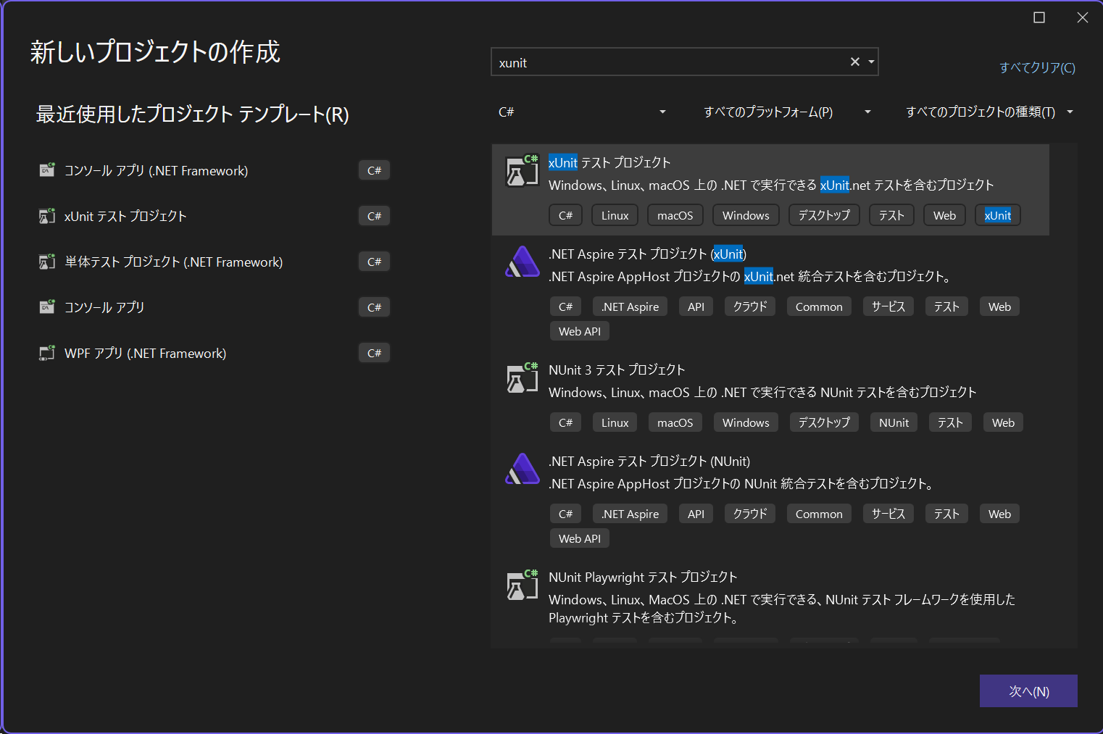The width and height of the screenshot is (1103, 734).
Task: Select recent template 単体テスト プロジェクト (.NET Framework)
Action: [215, 262]
